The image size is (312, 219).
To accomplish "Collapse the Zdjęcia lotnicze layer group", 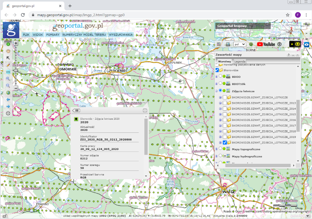I will (x=217, y=91).
